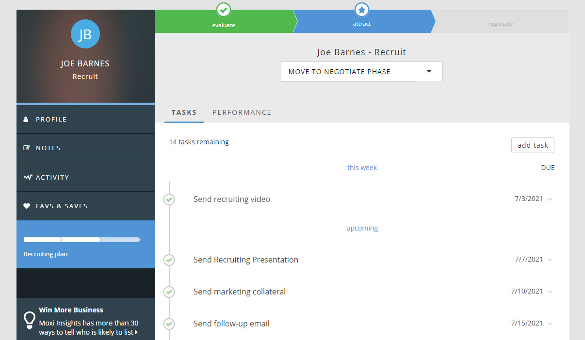The height and width of the screenshot is (340, 585).
Task: Expand the 7/10/2021 due date chevron
Action: pyautogui.click(x=550, y=292)
